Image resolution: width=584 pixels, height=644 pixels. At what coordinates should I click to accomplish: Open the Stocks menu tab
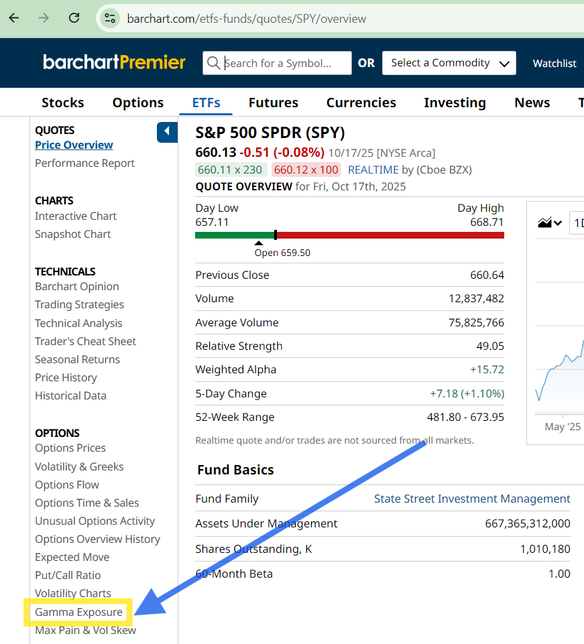coord(63,103)
